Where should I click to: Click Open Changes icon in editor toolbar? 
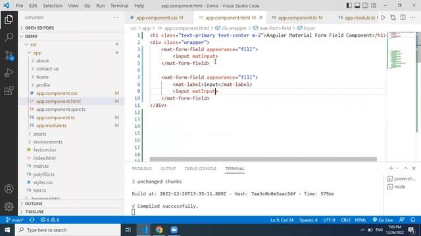coord(393,18)
